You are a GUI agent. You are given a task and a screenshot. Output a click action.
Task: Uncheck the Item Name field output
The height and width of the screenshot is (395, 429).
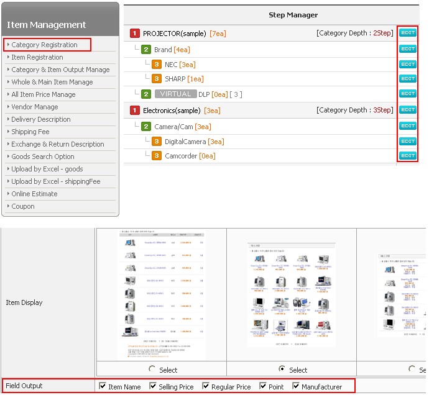tap(103, 386)
